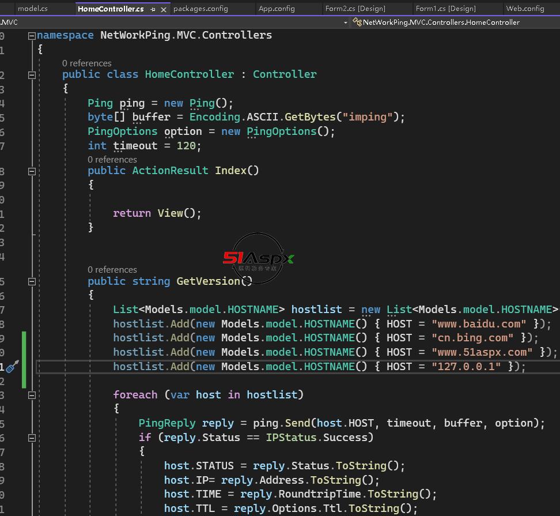Image resolution: width=560 pixels, height=516 pixels.
Task: Collapse the Index() method block
Action: coord(32,172)
